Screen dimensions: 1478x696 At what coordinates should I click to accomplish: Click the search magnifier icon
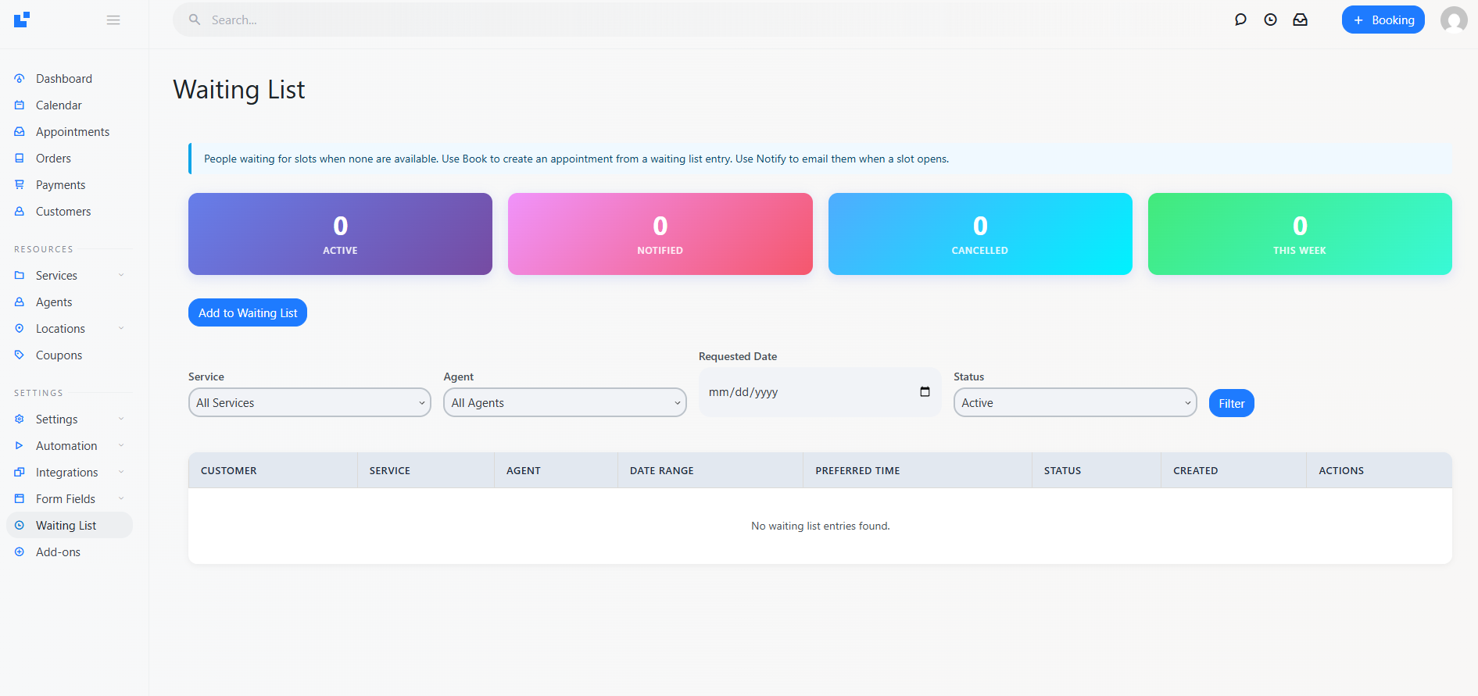195,20
